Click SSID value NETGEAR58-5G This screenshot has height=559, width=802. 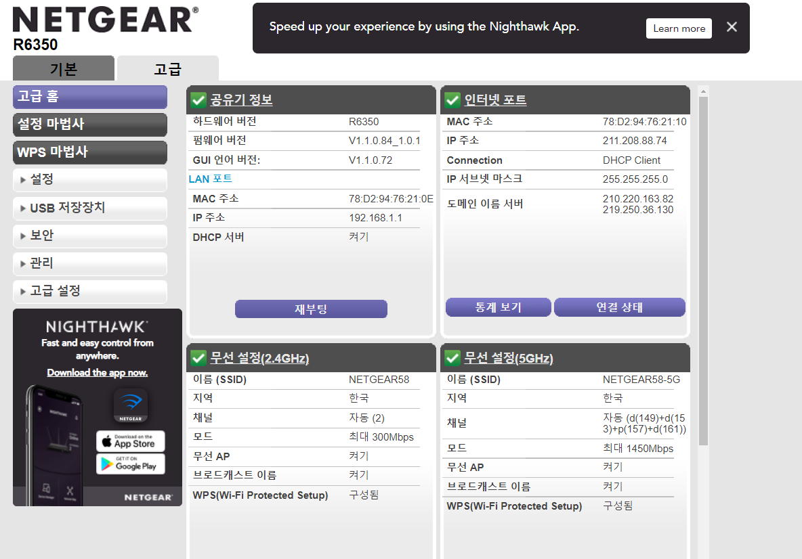pyautogui.click(x=641, y=380)
